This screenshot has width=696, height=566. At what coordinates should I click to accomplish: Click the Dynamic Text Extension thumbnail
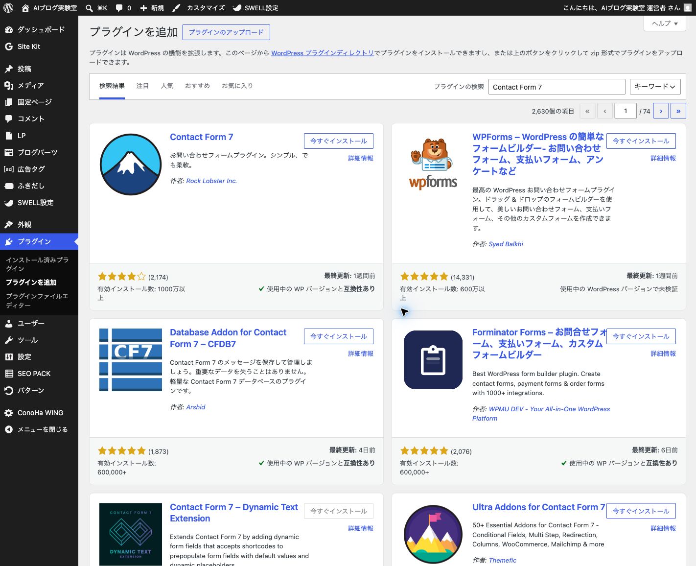131,534
